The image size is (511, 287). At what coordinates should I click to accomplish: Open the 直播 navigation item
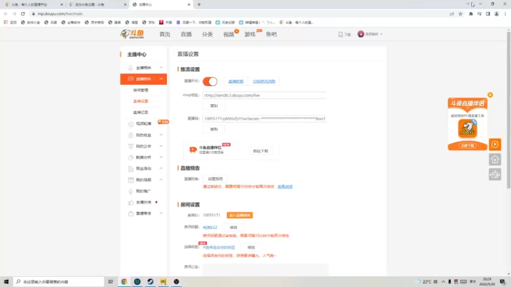coord(186,34)
